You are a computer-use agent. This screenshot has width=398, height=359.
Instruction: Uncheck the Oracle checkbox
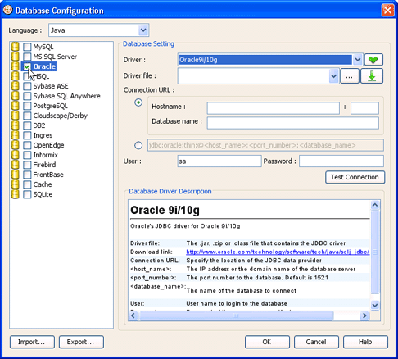point(27,66)
